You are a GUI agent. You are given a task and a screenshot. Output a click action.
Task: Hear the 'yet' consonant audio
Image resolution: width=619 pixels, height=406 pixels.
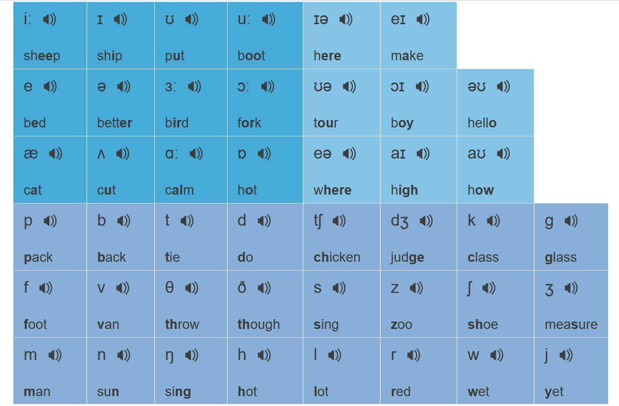[566, 355]
